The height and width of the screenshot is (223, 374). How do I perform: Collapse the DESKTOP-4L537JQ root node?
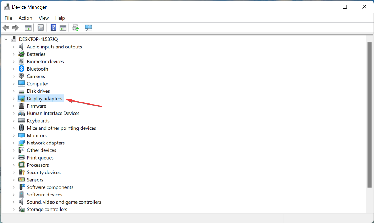point(5,39)
